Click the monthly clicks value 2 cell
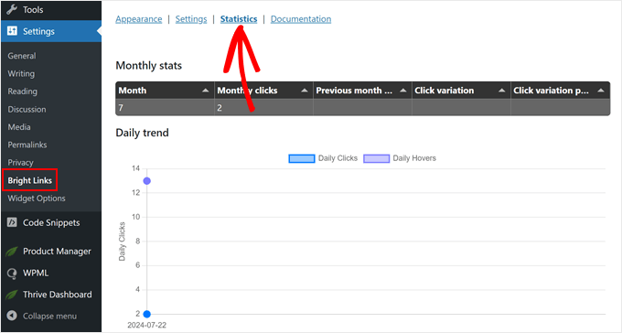The width and height of the screenshot is (622, 333). [x=263, y=108]
